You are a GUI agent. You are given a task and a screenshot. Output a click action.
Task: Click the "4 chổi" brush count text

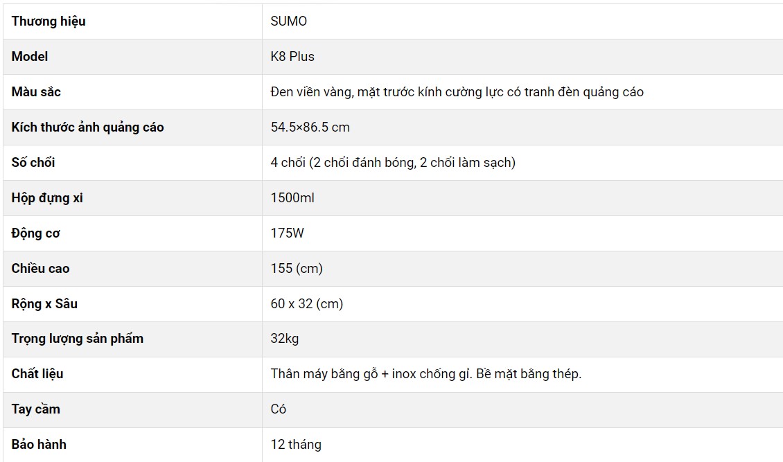pos(287,163)
